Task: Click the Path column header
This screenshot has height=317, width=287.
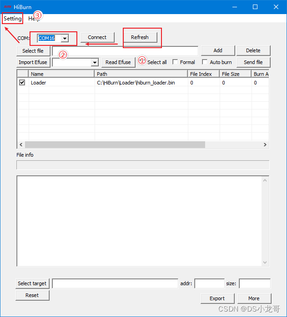Action: point(141,74)
